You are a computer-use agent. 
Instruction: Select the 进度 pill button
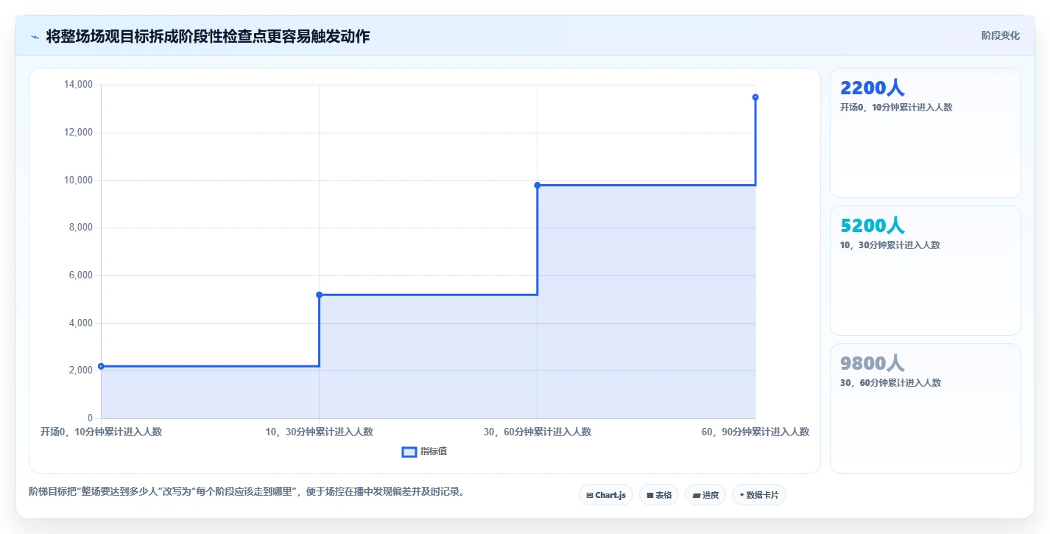point(705,495)
